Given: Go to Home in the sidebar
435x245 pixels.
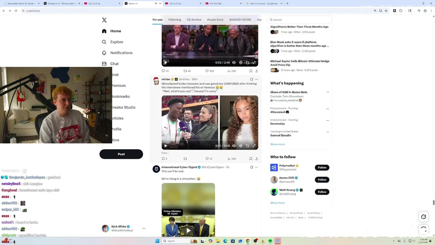Looking at the screenshot, I should coord(111,31).
